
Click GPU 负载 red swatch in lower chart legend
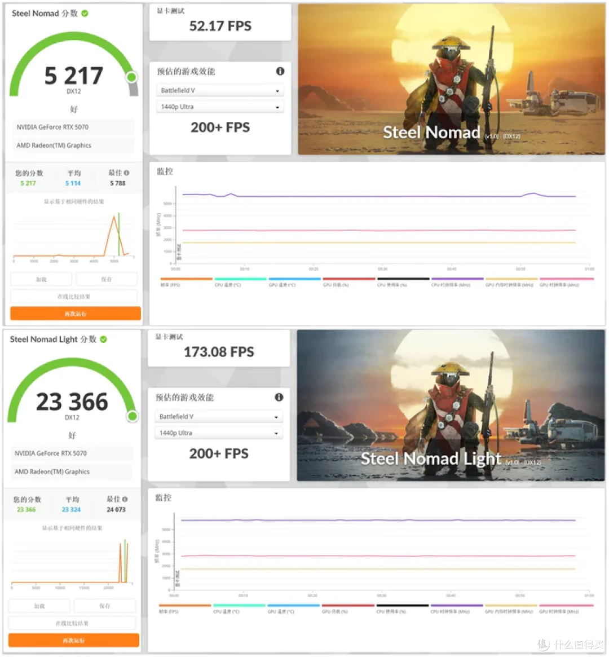(x=348, y=606)
